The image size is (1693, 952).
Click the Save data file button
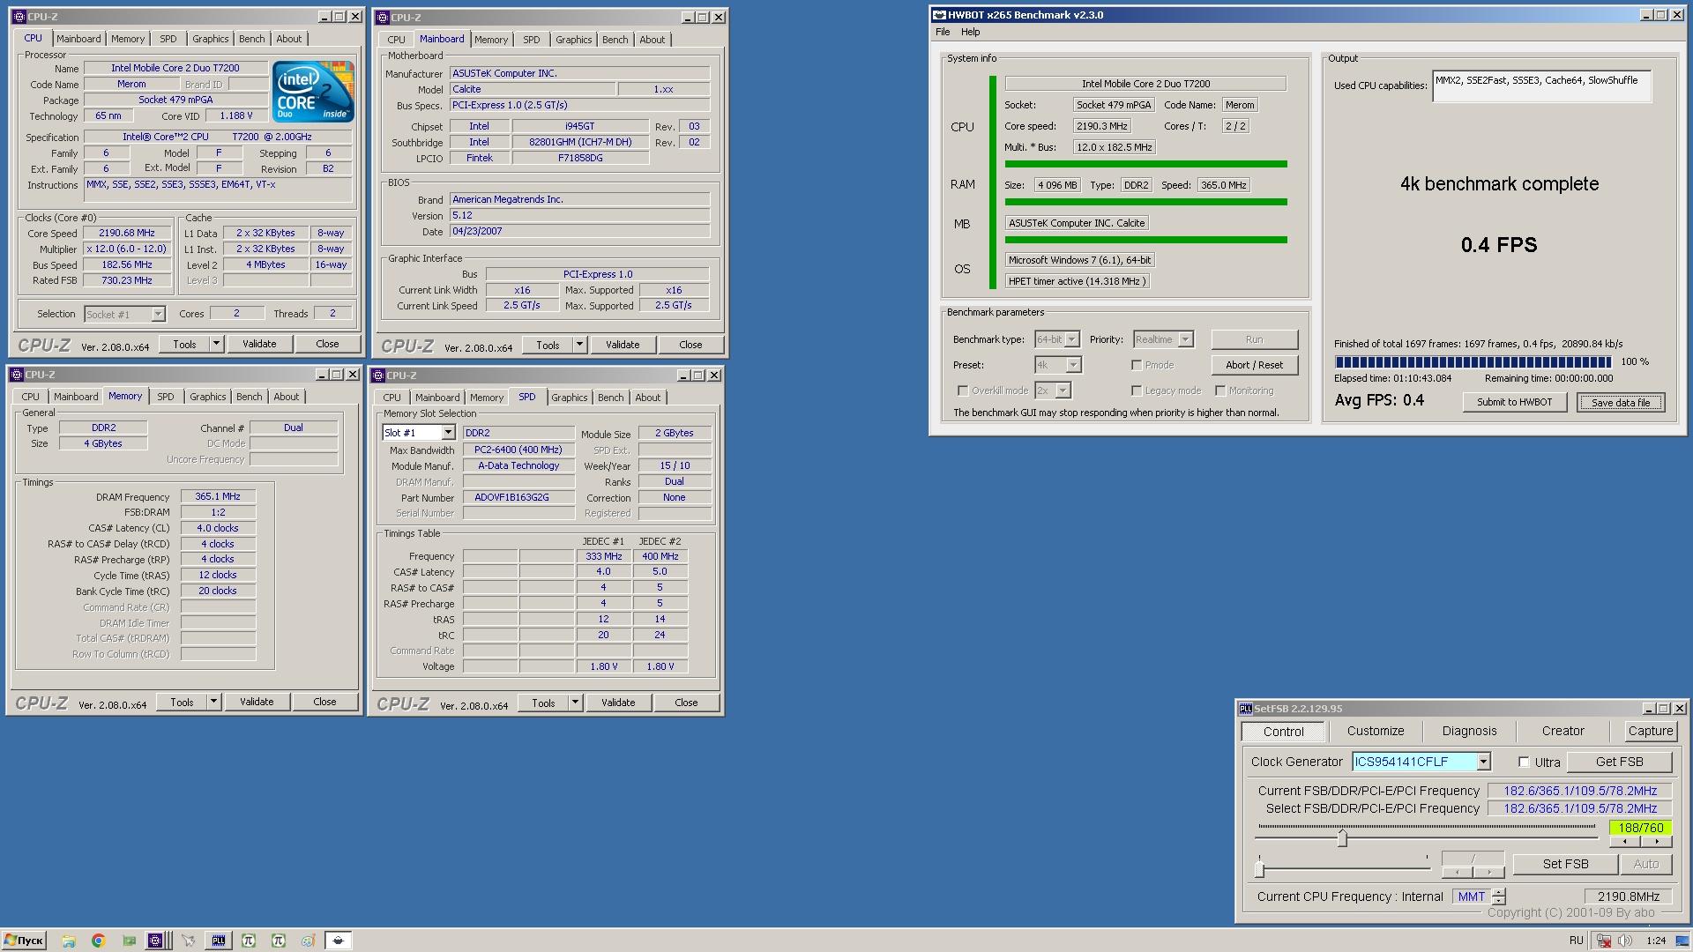pyautogui.click(x=1621, y=403)
